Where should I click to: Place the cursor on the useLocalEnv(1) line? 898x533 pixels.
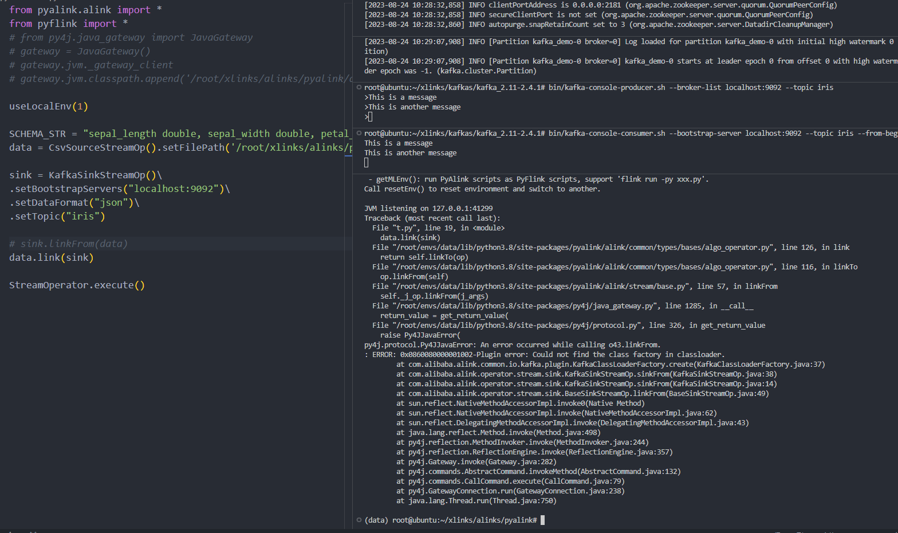pos(49,106)
